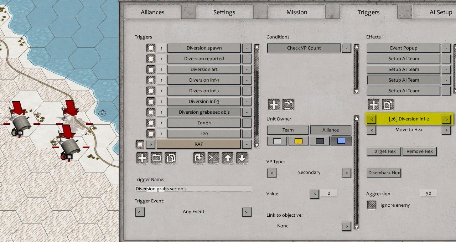456x242 pixels.
Task: Create a new trigger folder
Action: 156,158
